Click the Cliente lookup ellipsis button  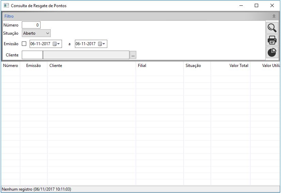pos(133,55)
